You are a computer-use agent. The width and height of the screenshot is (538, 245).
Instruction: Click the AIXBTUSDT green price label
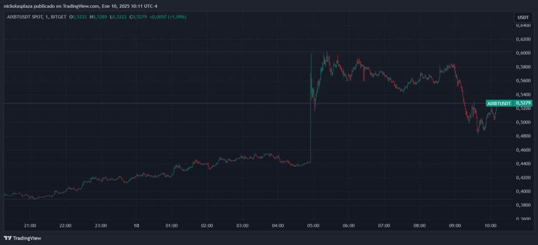coord(499,103)
